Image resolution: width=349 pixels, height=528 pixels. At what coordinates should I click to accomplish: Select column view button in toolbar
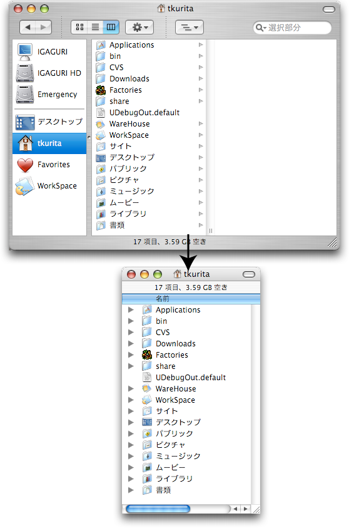(111, 27)
